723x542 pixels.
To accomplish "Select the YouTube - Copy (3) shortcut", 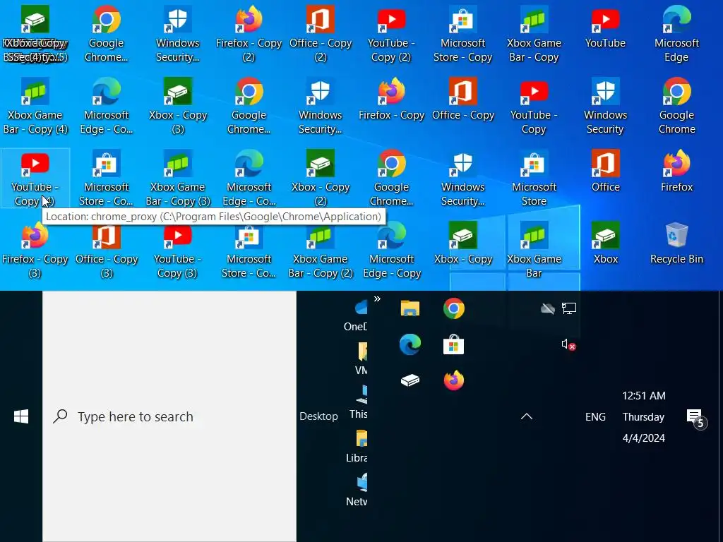I will 178,251.
